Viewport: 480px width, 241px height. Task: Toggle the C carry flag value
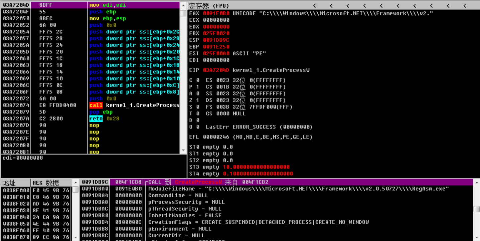198,80
